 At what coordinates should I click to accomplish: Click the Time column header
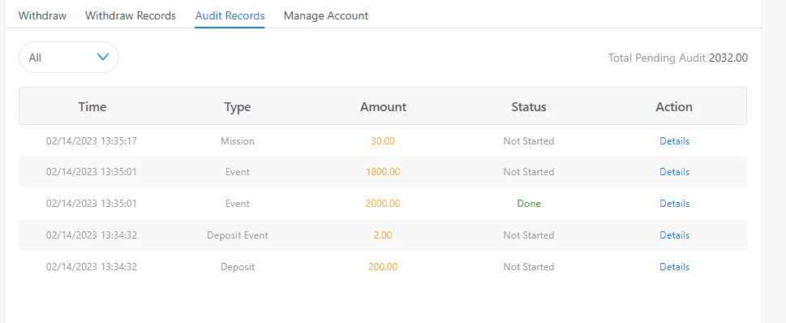[x=92, y=106]
